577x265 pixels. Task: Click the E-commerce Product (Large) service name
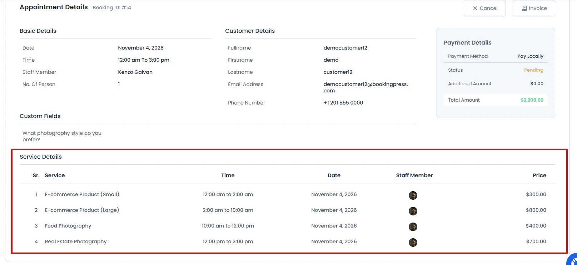(x=82, y=210)
